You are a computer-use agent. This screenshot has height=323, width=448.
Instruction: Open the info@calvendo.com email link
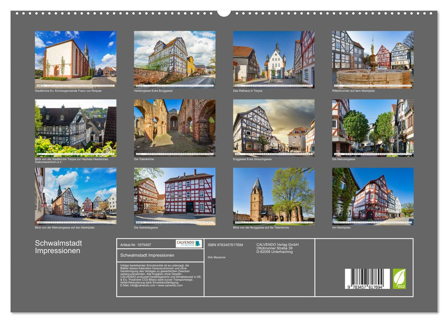(x=143, y=286)
